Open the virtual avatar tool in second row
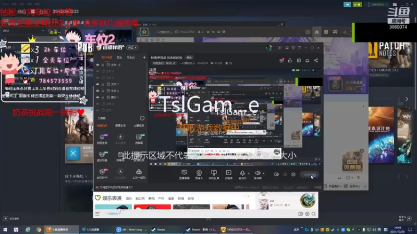The height and width of the screenshot is (234, 417). coord(102,157)
